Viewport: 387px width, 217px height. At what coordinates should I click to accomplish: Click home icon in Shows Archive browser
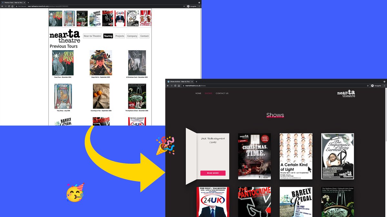point(179,86)
